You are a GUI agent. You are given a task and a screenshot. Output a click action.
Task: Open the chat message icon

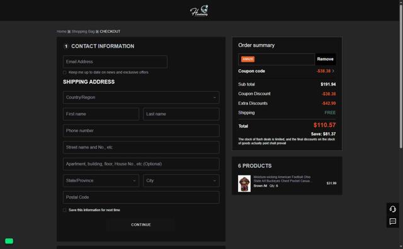coord(392,221)
